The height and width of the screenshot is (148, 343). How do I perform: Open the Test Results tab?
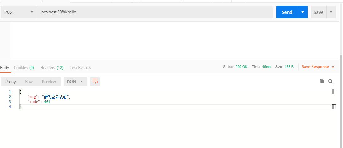tap(80, 68)
